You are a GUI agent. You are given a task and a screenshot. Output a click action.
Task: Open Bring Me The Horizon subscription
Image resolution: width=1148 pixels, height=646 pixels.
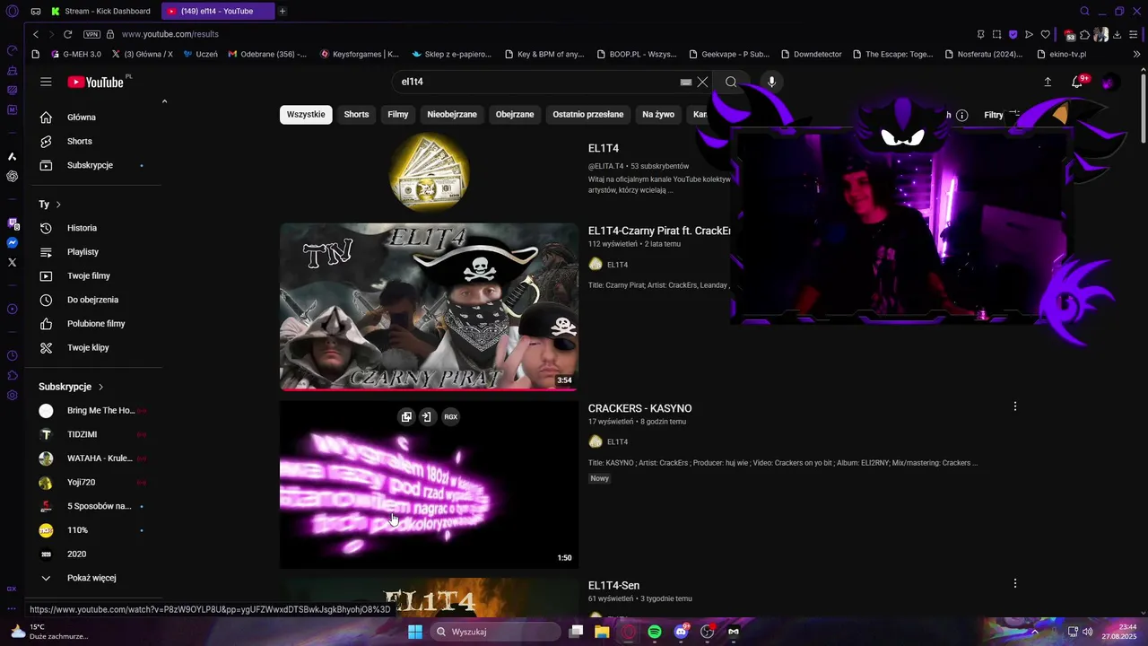click(x=93, y=410)
